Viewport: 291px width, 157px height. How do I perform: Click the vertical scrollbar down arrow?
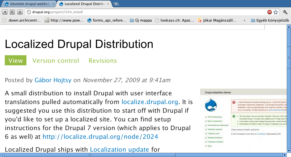pyautogui.click(x=289, y=151)
